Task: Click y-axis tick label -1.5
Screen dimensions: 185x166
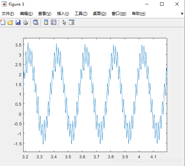Action: 18,144
